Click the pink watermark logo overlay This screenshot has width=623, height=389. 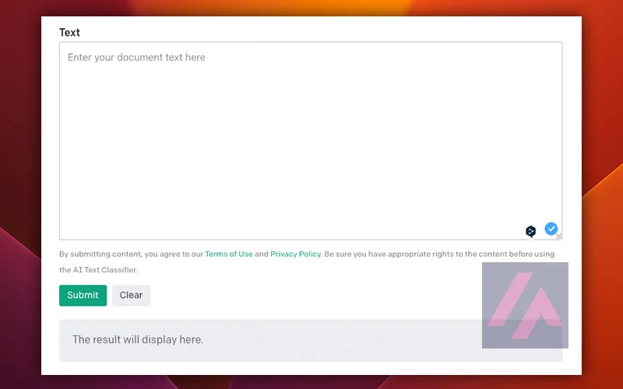[525, 305]
